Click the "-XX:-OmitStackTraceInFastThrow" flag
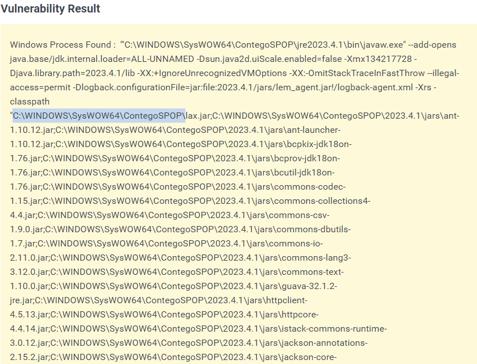Screen dimensions: 477x364 click(x=357, y=73)
